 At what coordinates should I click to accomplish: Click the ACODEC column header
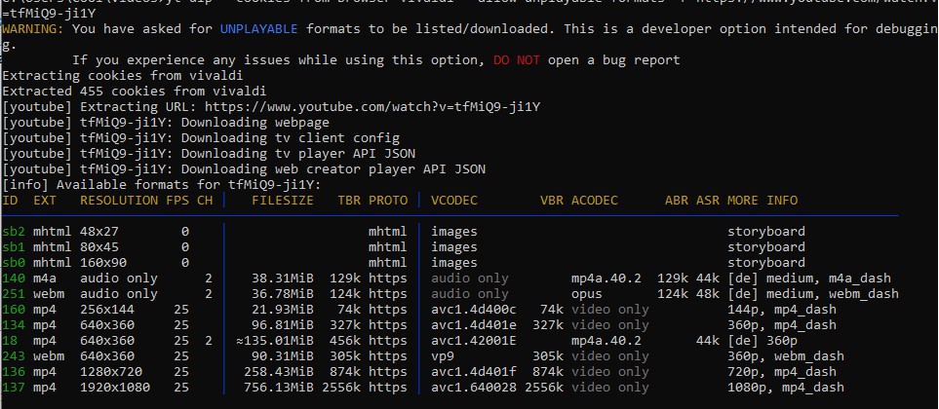tap(595, 201)
